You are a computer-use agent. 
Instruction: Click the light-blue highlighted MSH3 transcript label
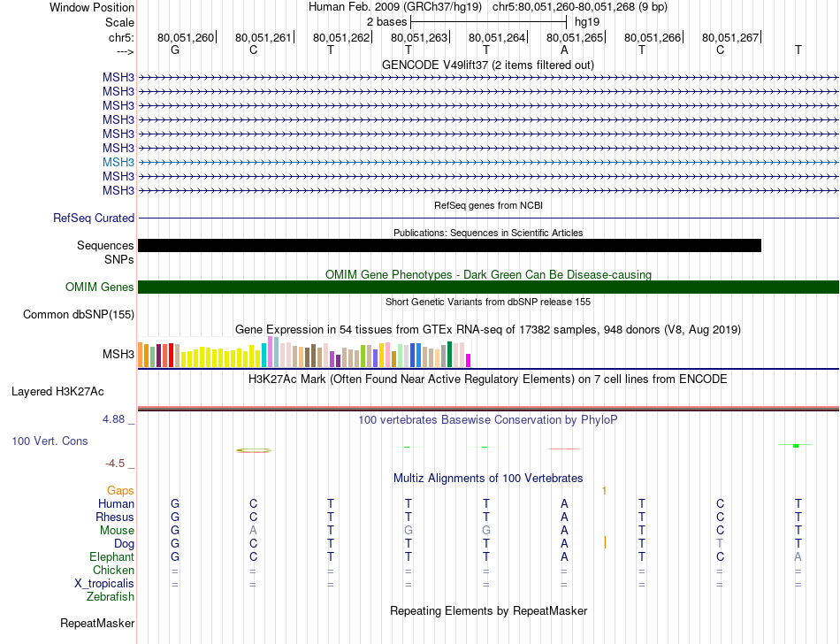118,162
